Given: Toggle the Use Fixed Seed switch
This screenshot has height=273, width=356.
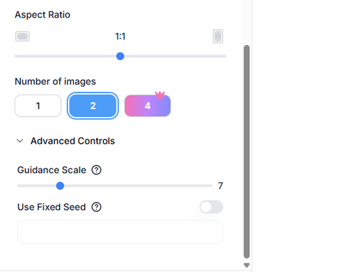Looking at the screenshot, I should click(212, 207).
